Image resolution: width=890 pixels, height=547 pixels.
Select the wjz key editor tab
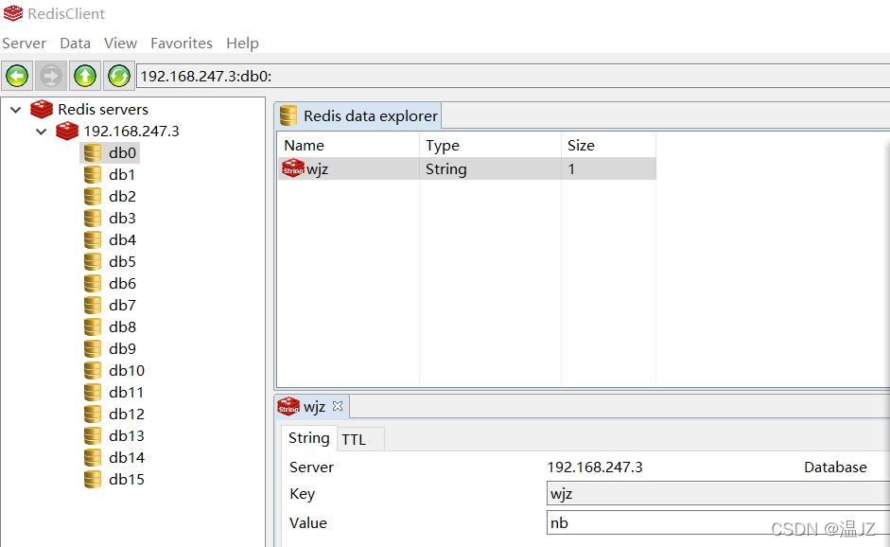click(x=311, y=407)
